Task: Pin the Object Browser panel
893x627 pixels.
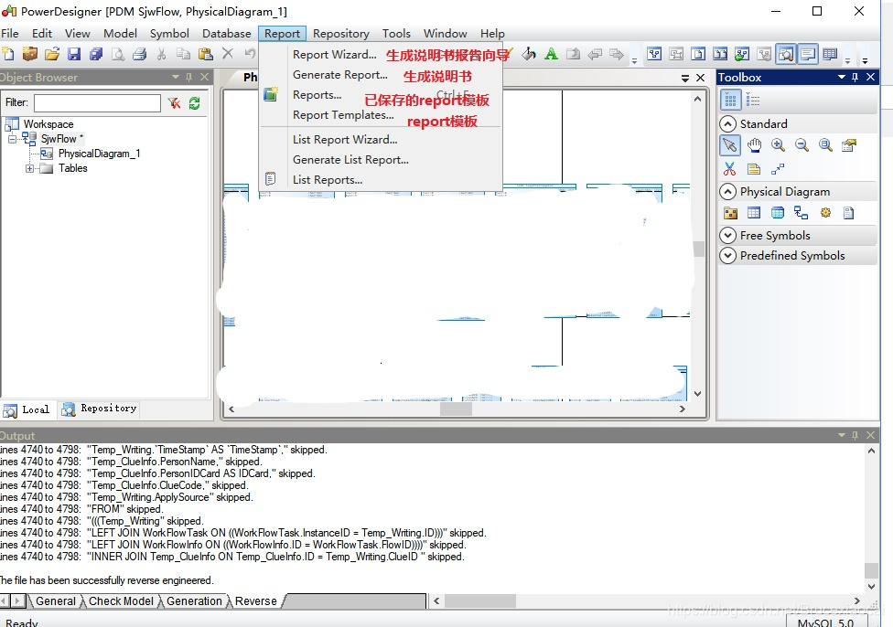Action: tap(189, 77)
